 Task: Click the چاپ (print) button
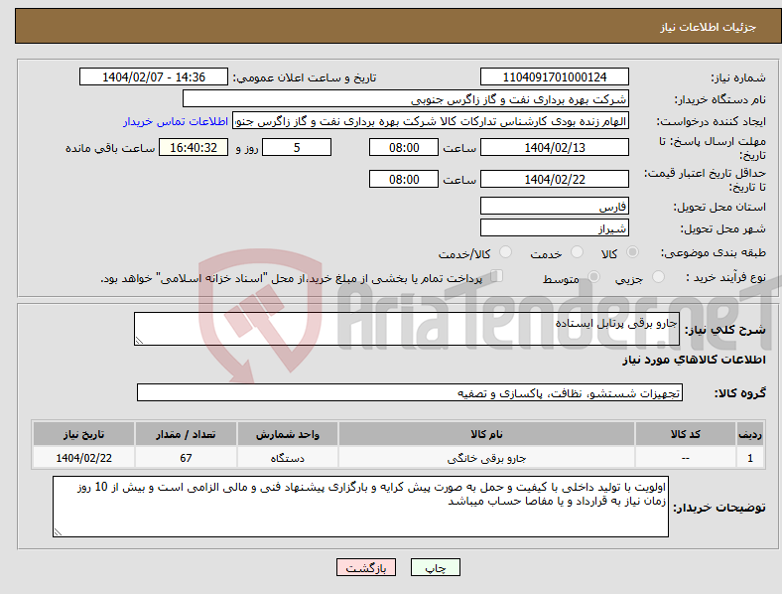tap(435, 567)
